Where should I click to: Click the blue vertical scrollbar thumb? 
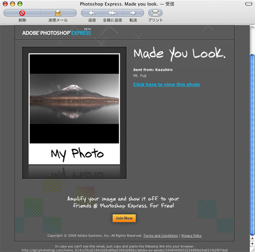252,145
